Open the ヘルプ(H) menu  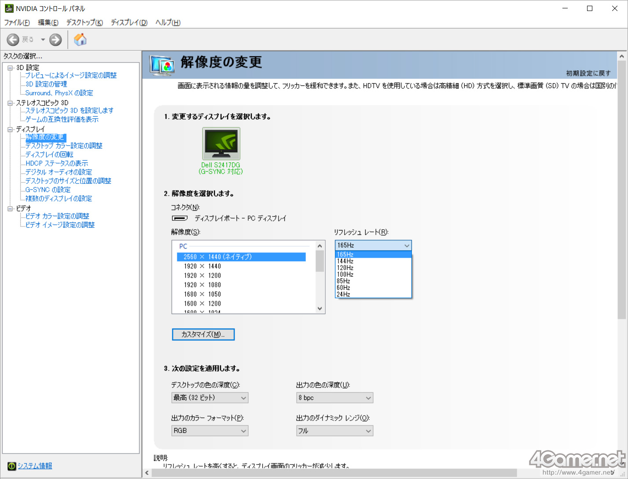coord(168,22)
